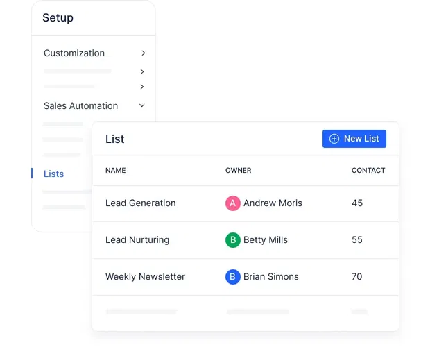This screenshot has width=430, height=347.
Task: Select owner name Betty Mills
Action: [266, 240]
